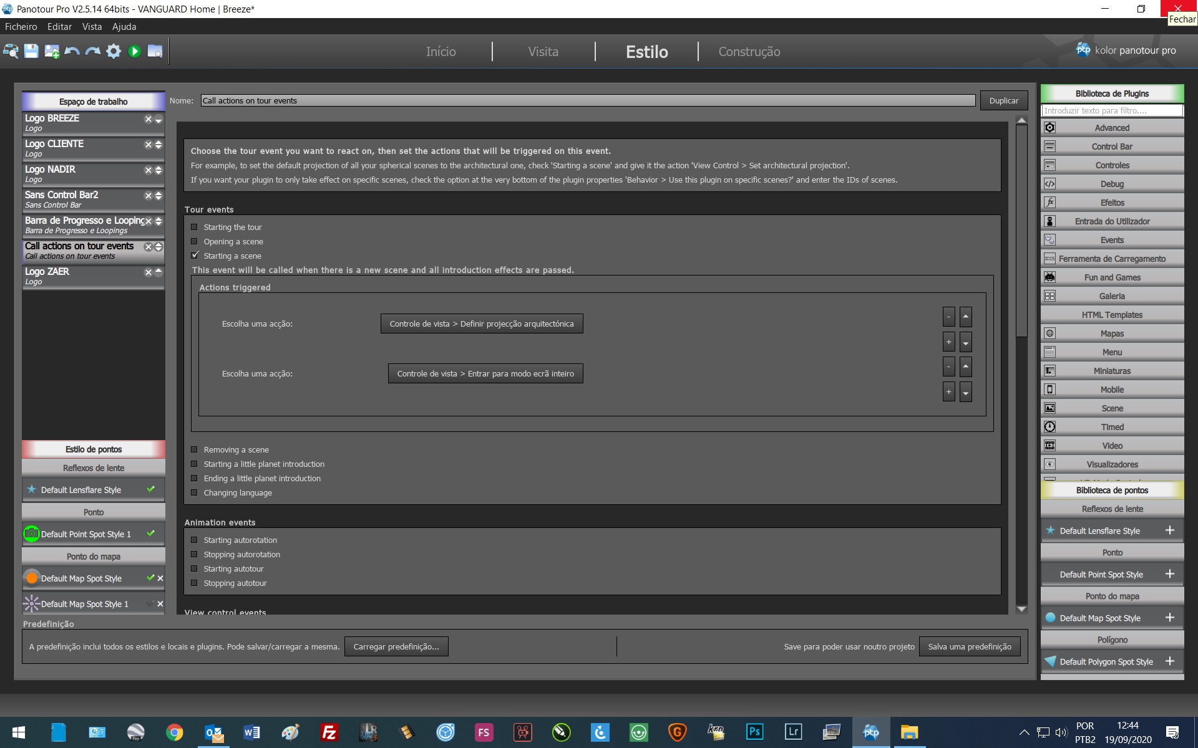The image size is (1198, 748).
Task: Expand the Galeria plugin category
Action: (1112, 296)
